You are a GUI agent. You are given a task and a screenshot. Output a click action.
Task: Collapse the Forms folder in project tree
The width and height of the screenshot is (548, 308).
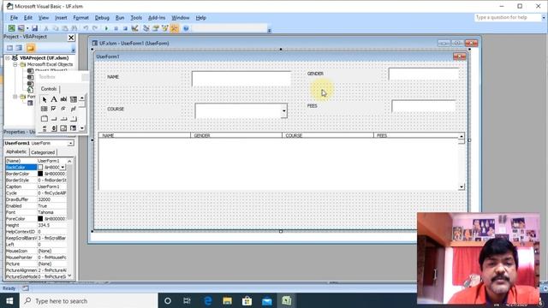pos(15,97)
